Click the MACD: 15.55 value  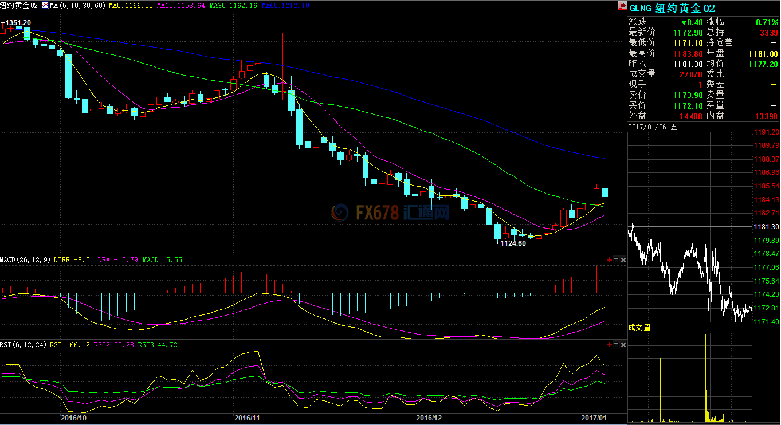[x=162, y=260]
